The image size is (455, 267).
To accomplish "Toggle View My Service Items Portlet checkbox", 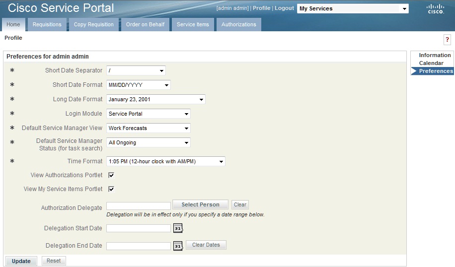I will point(111,189).
